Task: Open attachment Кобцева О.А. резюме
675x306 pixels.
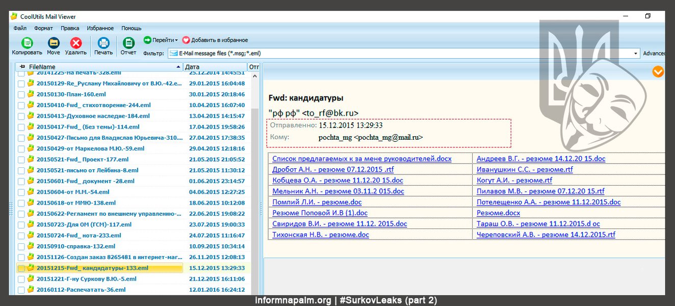Action: click(337, 180)
